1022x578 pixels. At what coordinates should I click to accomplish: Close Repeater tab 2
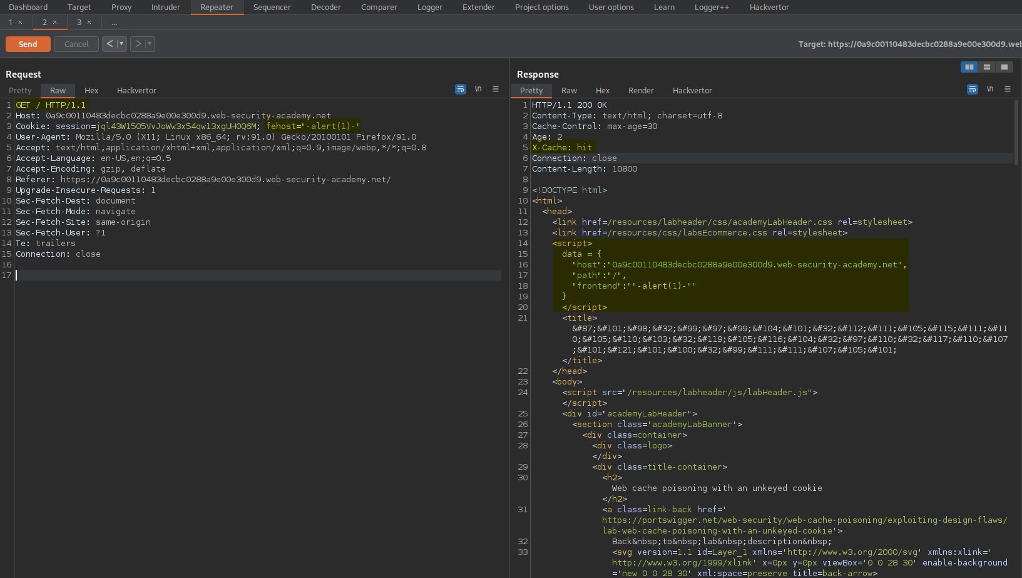[54, 23]
